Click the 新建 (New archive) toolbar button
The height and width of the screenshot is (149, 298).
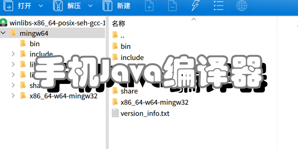tap(116, 6)
